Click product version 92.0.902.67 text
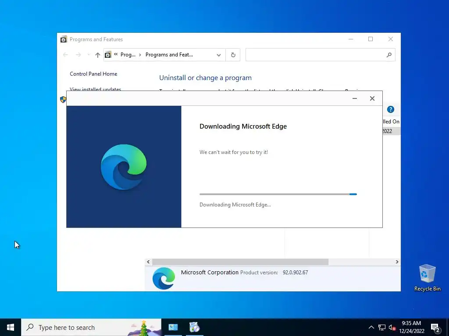The width and height of the screenshot is (449, 336). click(295, 273)
